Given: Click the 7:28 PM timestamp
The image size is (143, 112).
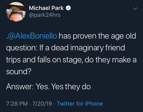Looking at the screenshot, I should 17,104.
